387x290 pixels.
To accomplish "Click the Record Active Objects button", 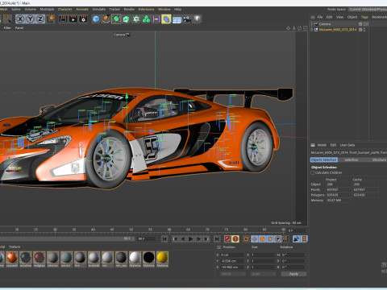I will click(227, 238).
